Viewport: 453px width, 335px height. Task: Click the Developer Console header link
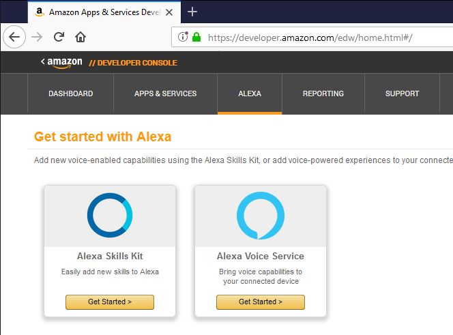coord(132,63)
